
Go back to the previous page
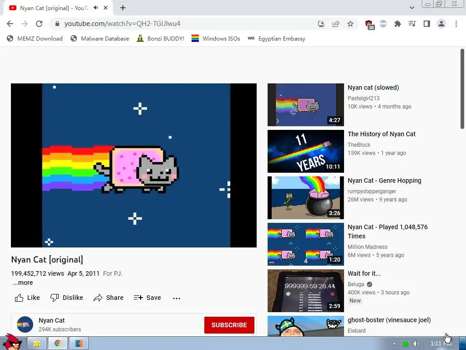[x=10, y=24]
